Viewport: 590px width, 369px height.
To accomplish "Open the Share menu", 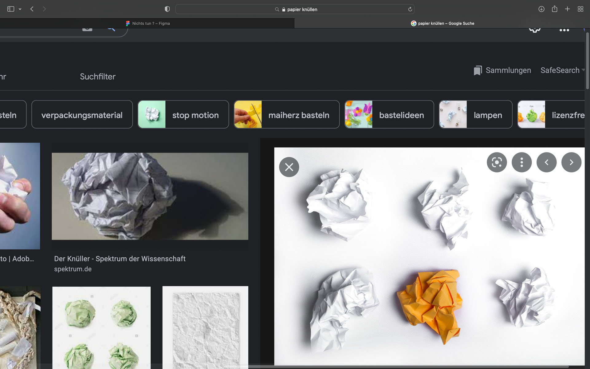I will [x=554, y=9].
